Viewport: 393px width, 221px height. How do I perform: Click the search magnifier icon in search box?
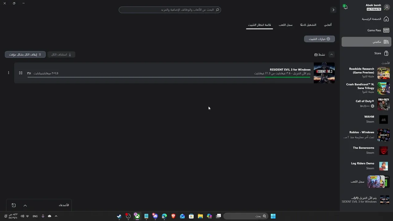point(217,10)
